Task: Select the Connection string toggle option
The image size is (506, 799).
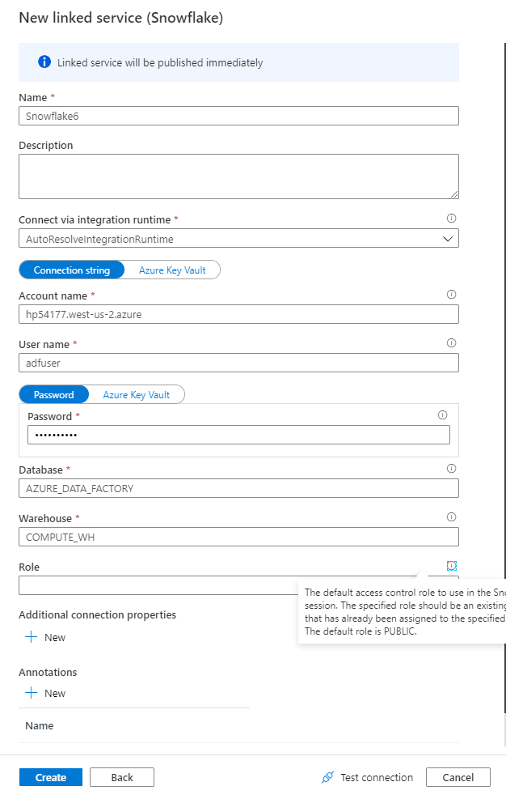Action: click(71, 270)
